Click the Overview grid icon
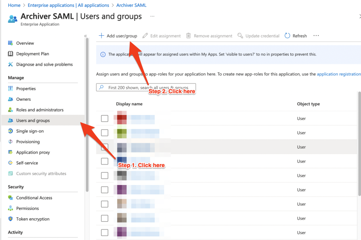Image resolution: width=361 pixels, height=240 pixels. pos(10,43)
